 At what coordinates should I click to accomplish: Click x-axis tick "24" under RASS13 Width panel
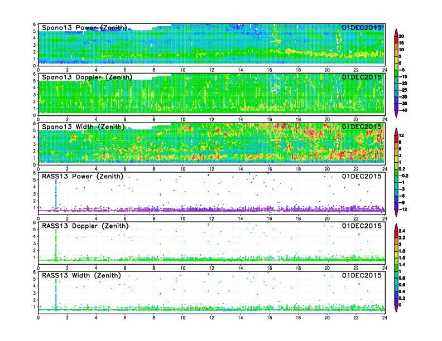[x=385, y=318]
